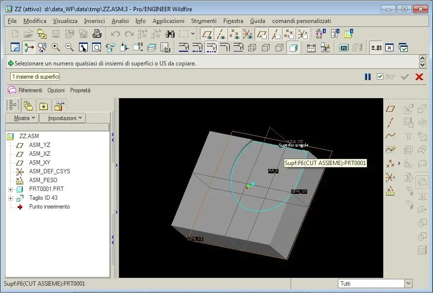Toggle datum planes display eye icon
The image size is (433, 293).
click(207, 34)
